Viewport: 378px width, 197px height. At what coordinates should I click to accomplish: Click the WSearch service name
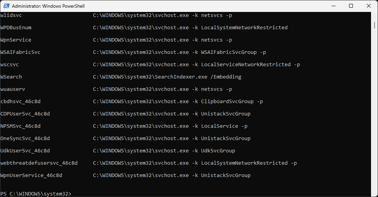[x=11, y=77]
